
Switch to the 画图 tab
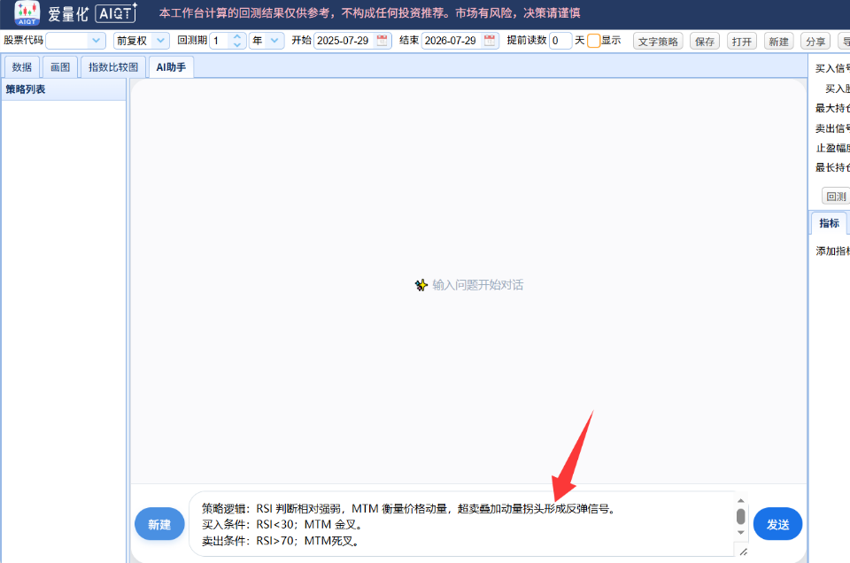click(60, 67)
